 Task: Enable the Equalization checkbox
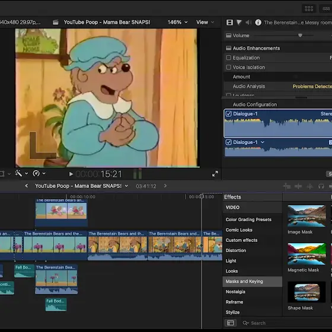click(x=228, y=58)
